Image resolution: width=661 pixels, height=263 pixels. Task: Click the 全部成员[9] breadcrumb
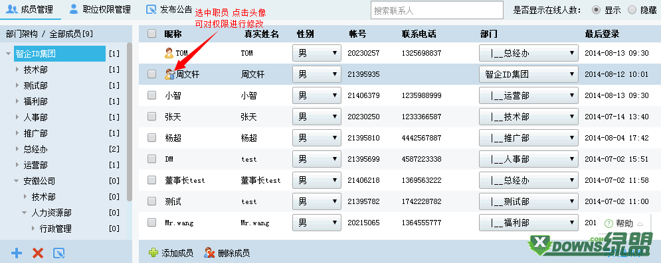71,34
